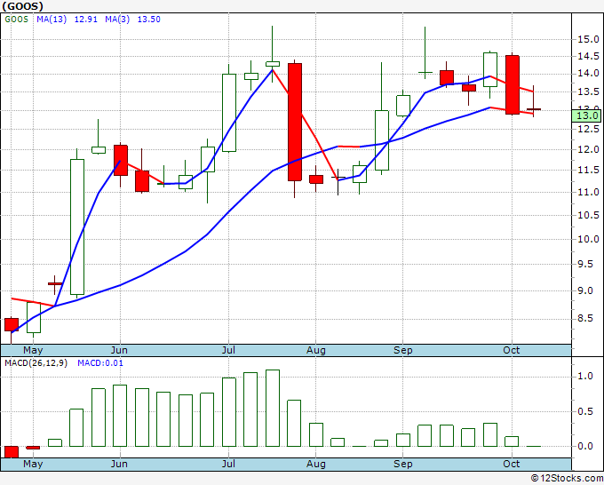Select the MA(3) legend label
This screenshot has width=604, height=485.
(x=117, y=20)
